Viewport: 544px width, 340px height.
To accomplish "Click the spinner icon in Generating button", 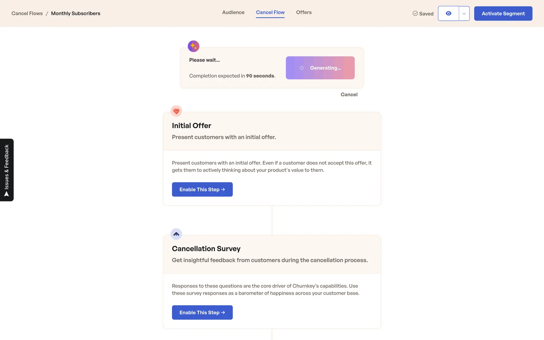I will point(302,68).
